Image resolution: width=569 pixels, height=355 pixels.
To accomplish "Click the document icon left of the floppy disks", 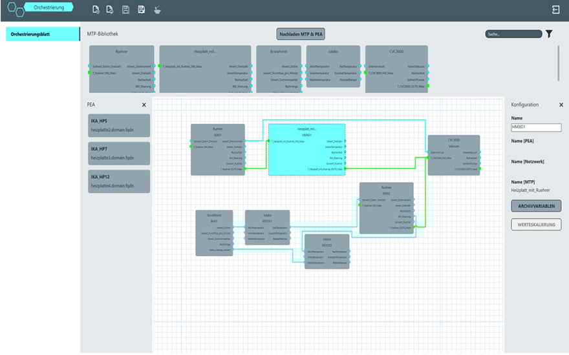I will (x=109, y=10).
